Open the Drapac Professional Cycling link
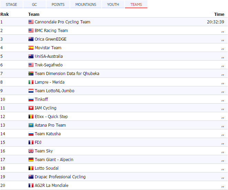 pyautogui.click(x=60, y=177)
